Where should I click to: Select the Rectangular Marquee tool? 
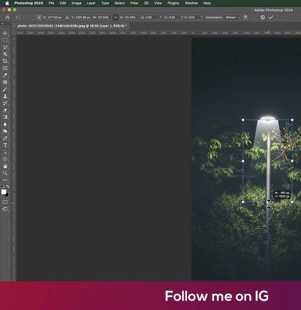tap(5, 40)
